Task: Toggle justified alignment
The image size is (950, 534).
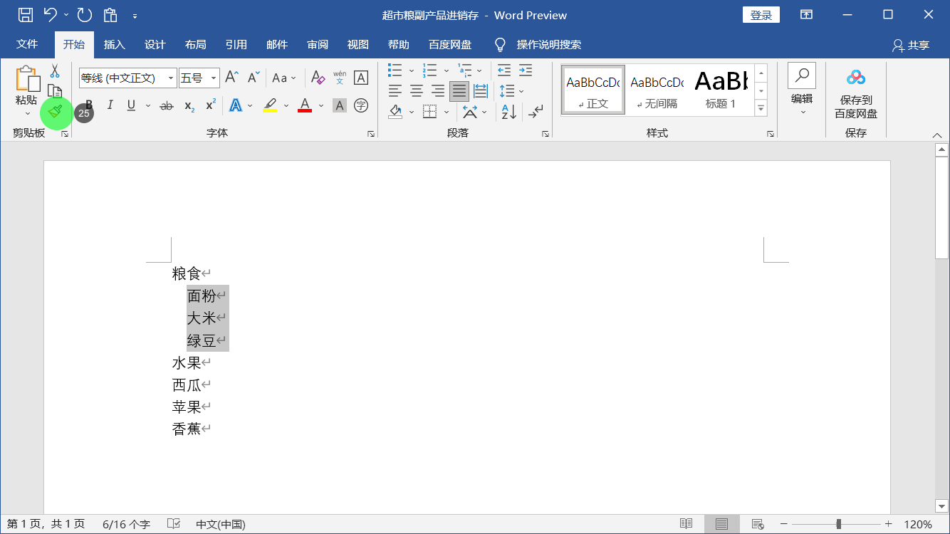Action: (459, 91)
